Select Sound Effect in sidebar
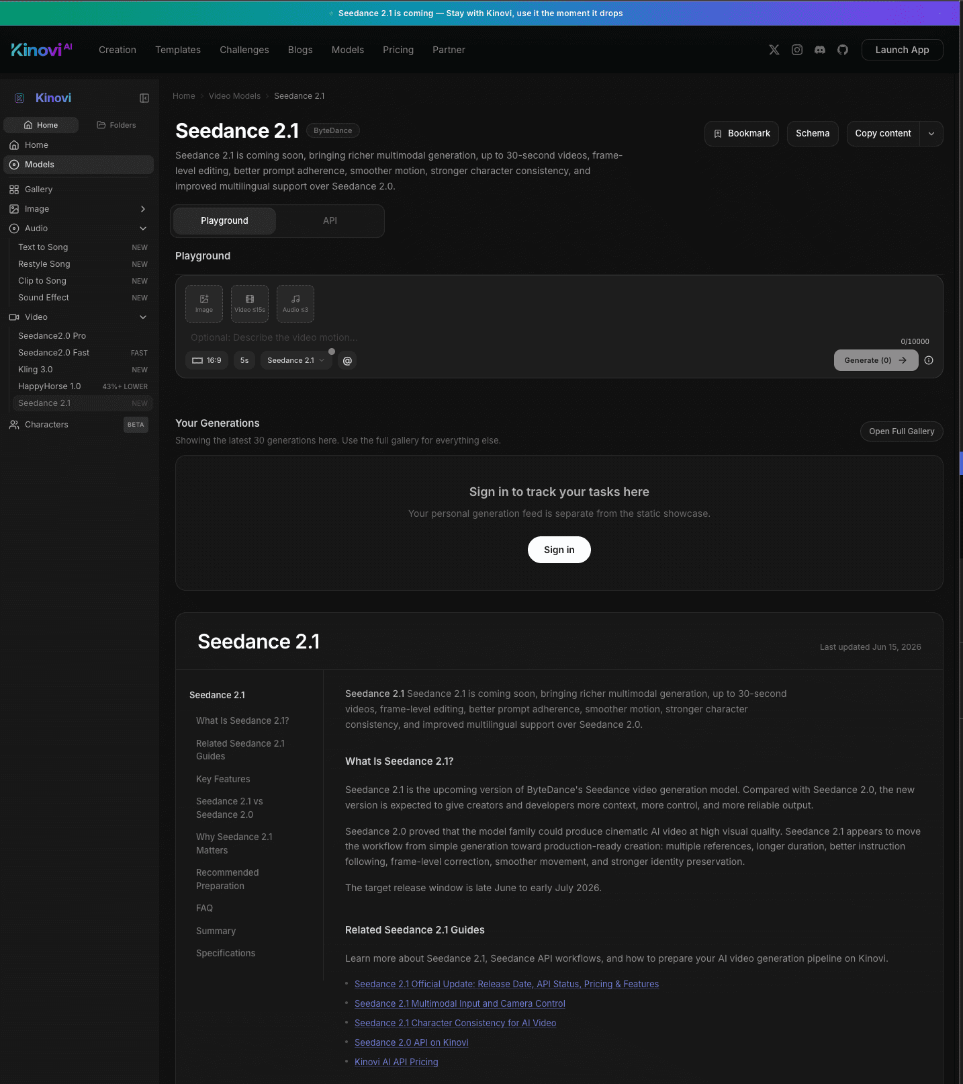963x1084 pixels. (x=83, y=298)
